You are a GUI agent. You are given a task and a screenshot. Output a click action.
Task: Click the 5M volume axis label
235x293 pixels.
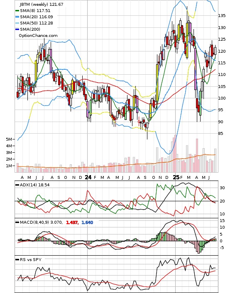(x=9, y=139)
